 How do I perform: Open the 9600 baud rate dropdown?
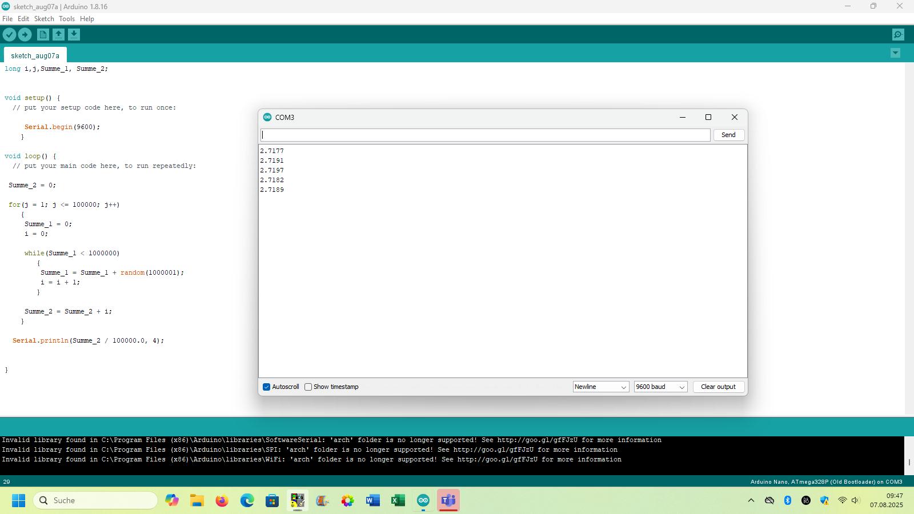660,387
